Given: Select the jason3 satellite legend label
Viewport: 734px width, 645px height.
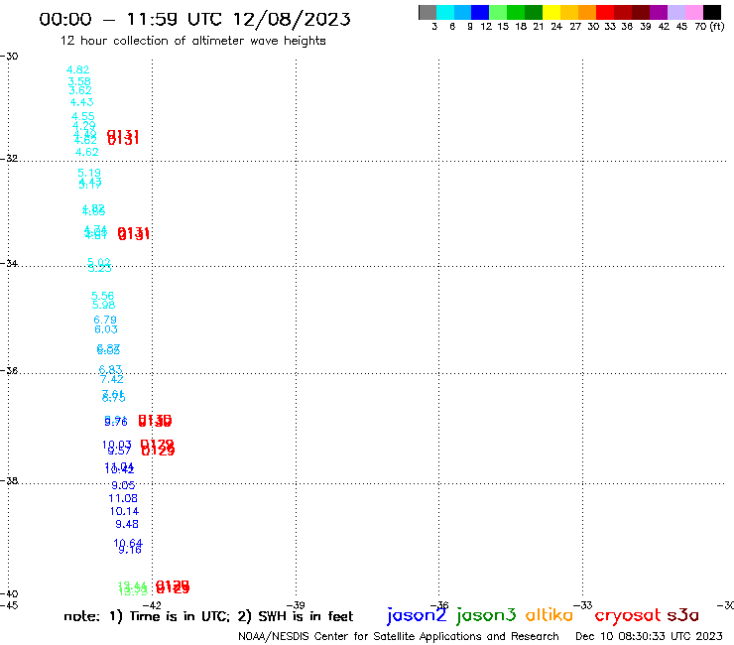Looking at the screenshot, I should coord(486,615).
